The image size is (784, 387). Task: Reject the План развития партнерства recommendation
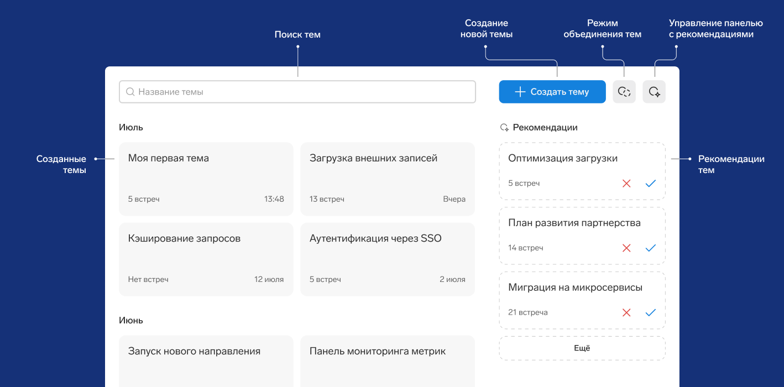click(x=626, y=248)
